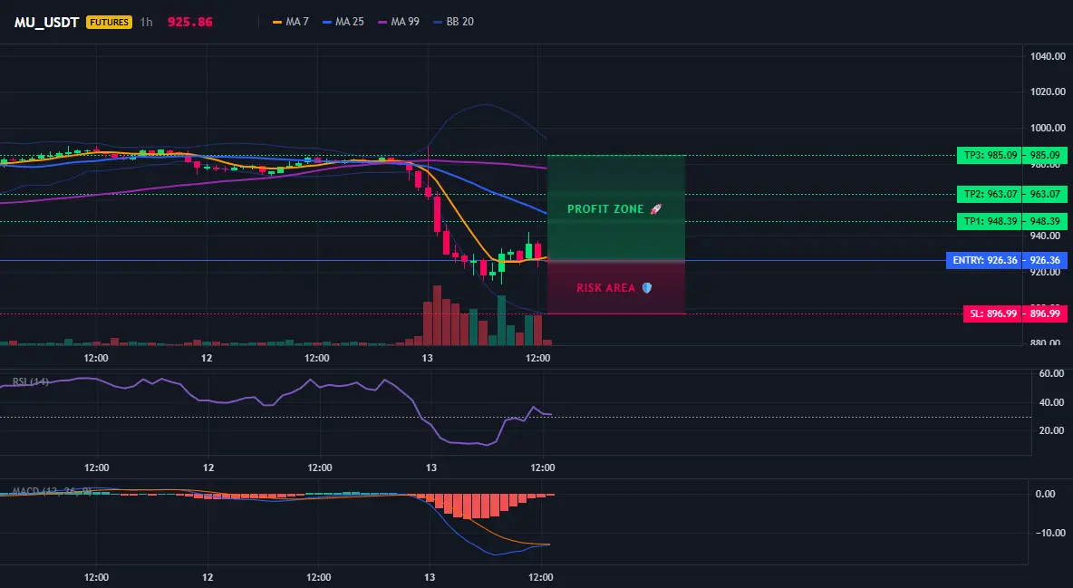
Task: Select the 1h timeframe label
Action: click(147, 22)
